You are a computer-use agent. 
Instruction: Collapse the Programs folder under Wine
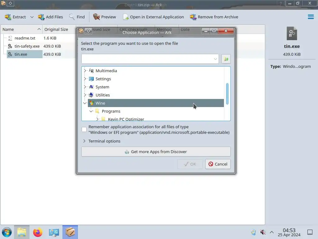(x=91, y=111)
